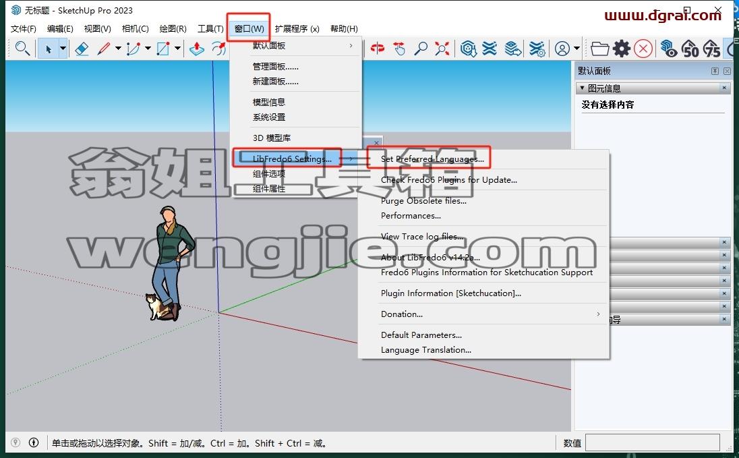Screen dimensions: 739x458
Task: Open the 帮助(H) menu
Action: [x=344, y=29]
